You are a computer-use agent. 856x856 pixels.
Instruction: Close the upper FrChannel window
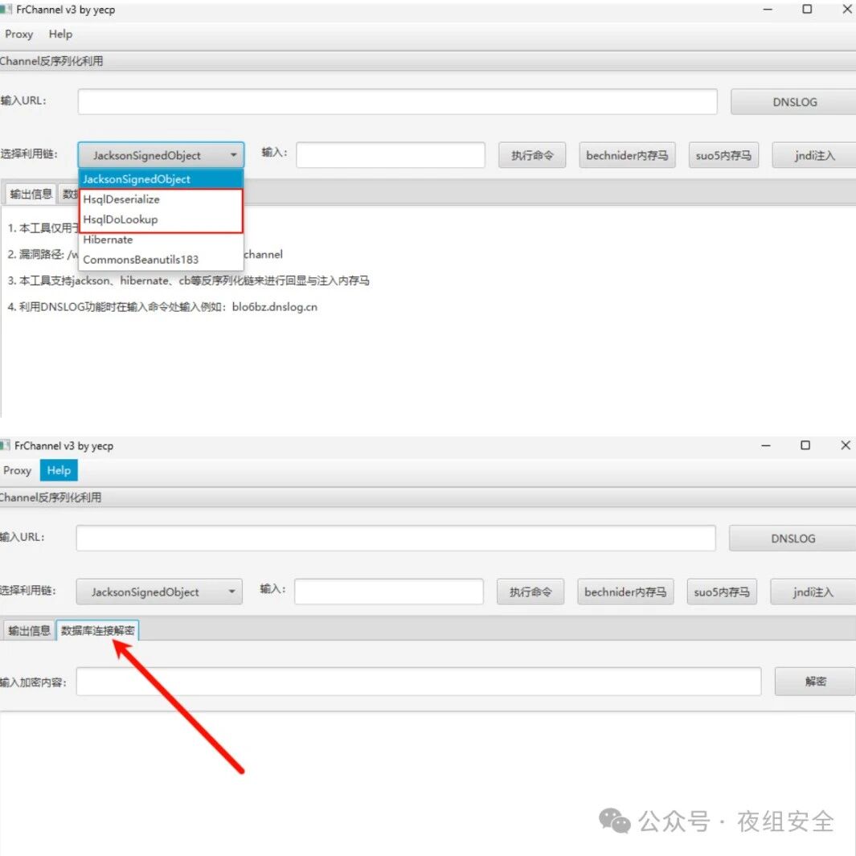(847, 10)
